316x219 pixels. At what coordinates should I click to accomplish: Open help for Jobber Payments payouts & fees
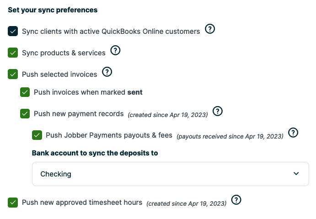293,133
